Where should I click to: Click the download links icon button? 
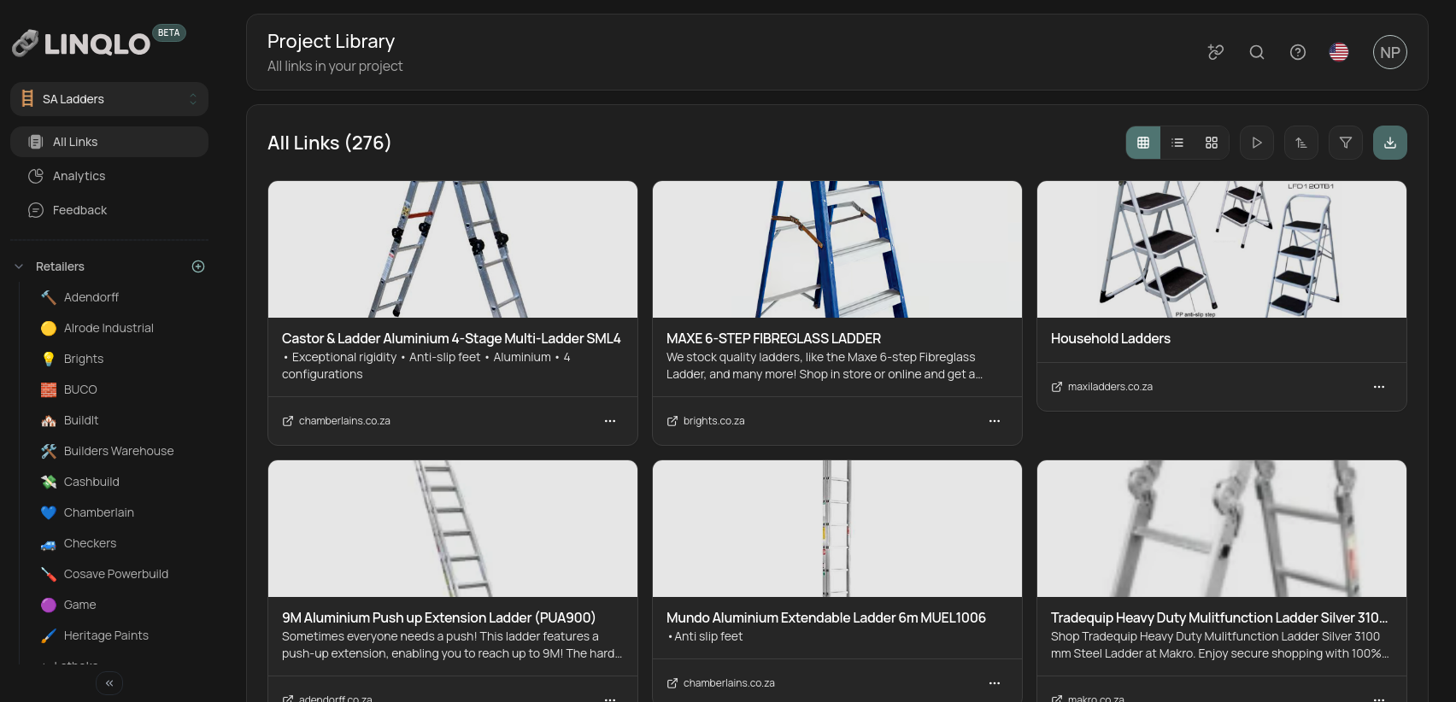point(1389,143)
